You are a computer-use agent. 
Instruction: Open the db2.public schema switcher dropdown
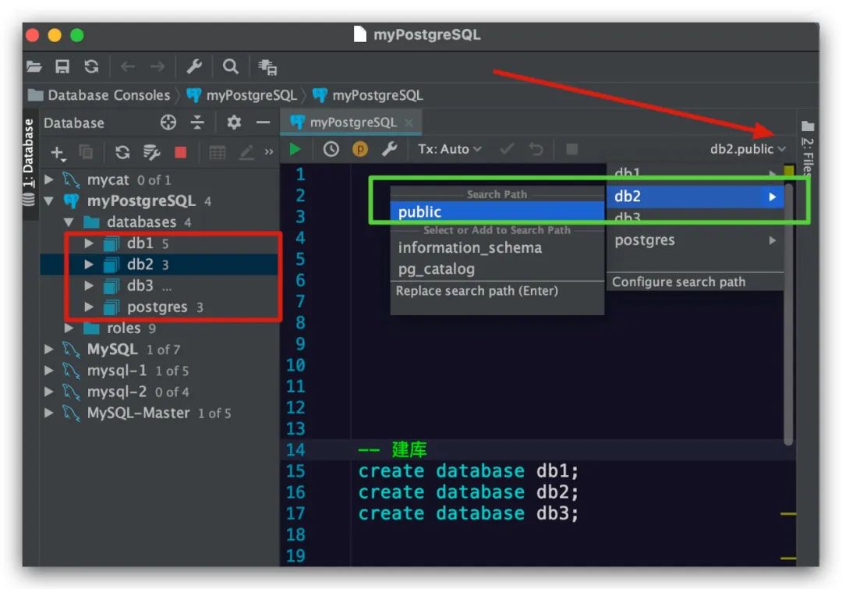point(748,149)
